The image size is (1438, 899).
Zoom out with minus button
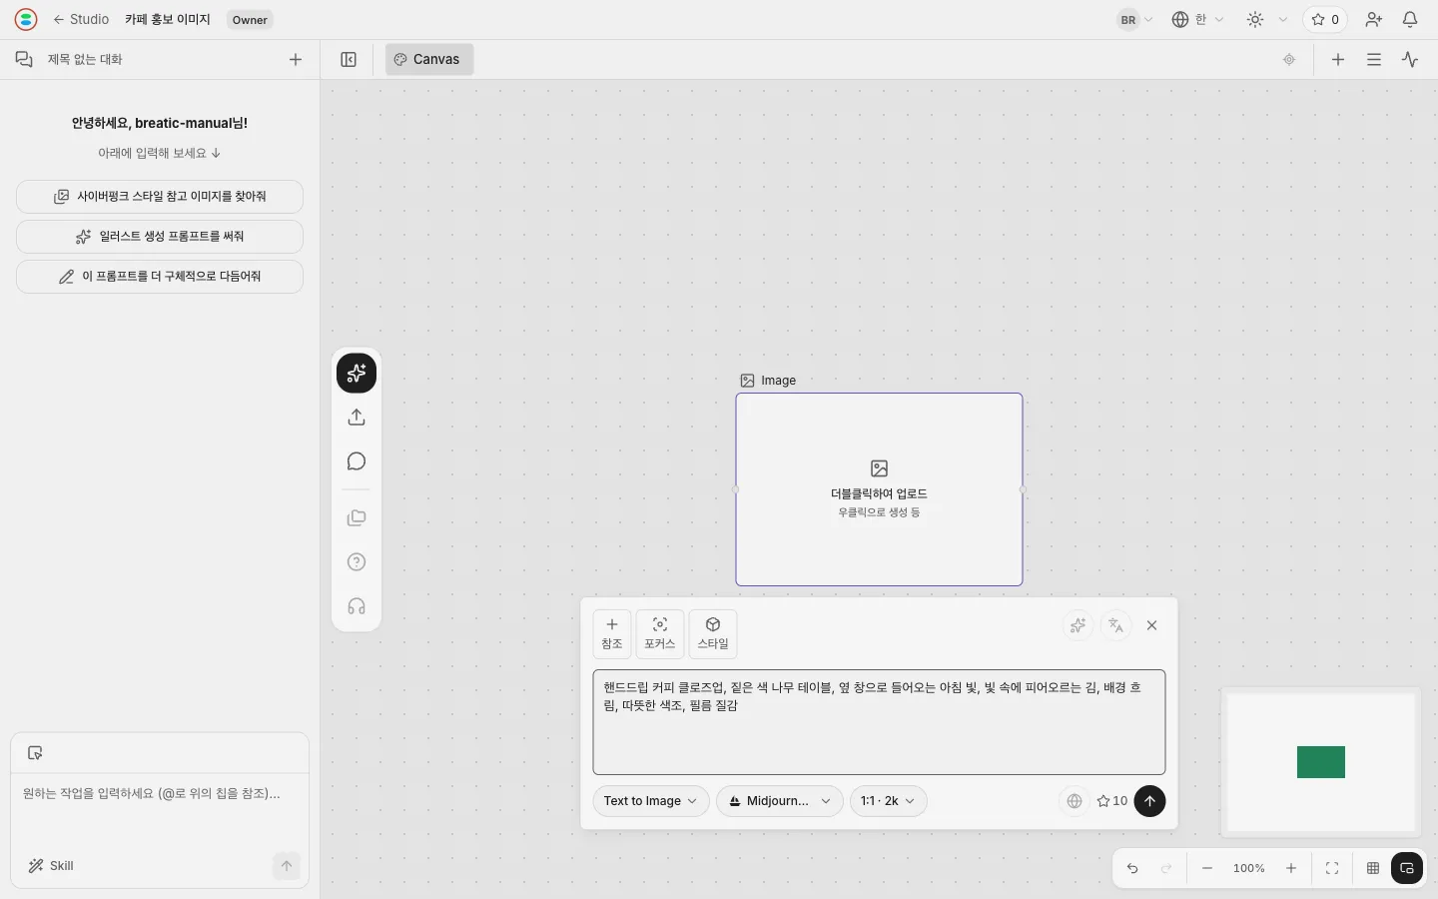tap(1207, 869)
